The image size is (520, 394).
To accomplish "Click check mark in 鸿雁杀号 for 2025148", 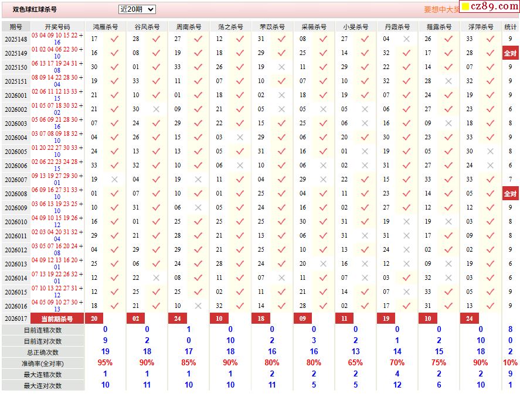I will pos(114,39).
